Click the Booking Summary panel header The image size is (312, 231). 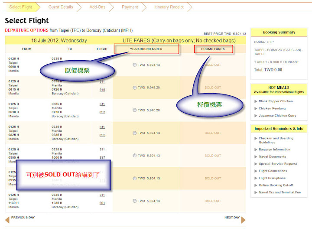pos(279,32)
